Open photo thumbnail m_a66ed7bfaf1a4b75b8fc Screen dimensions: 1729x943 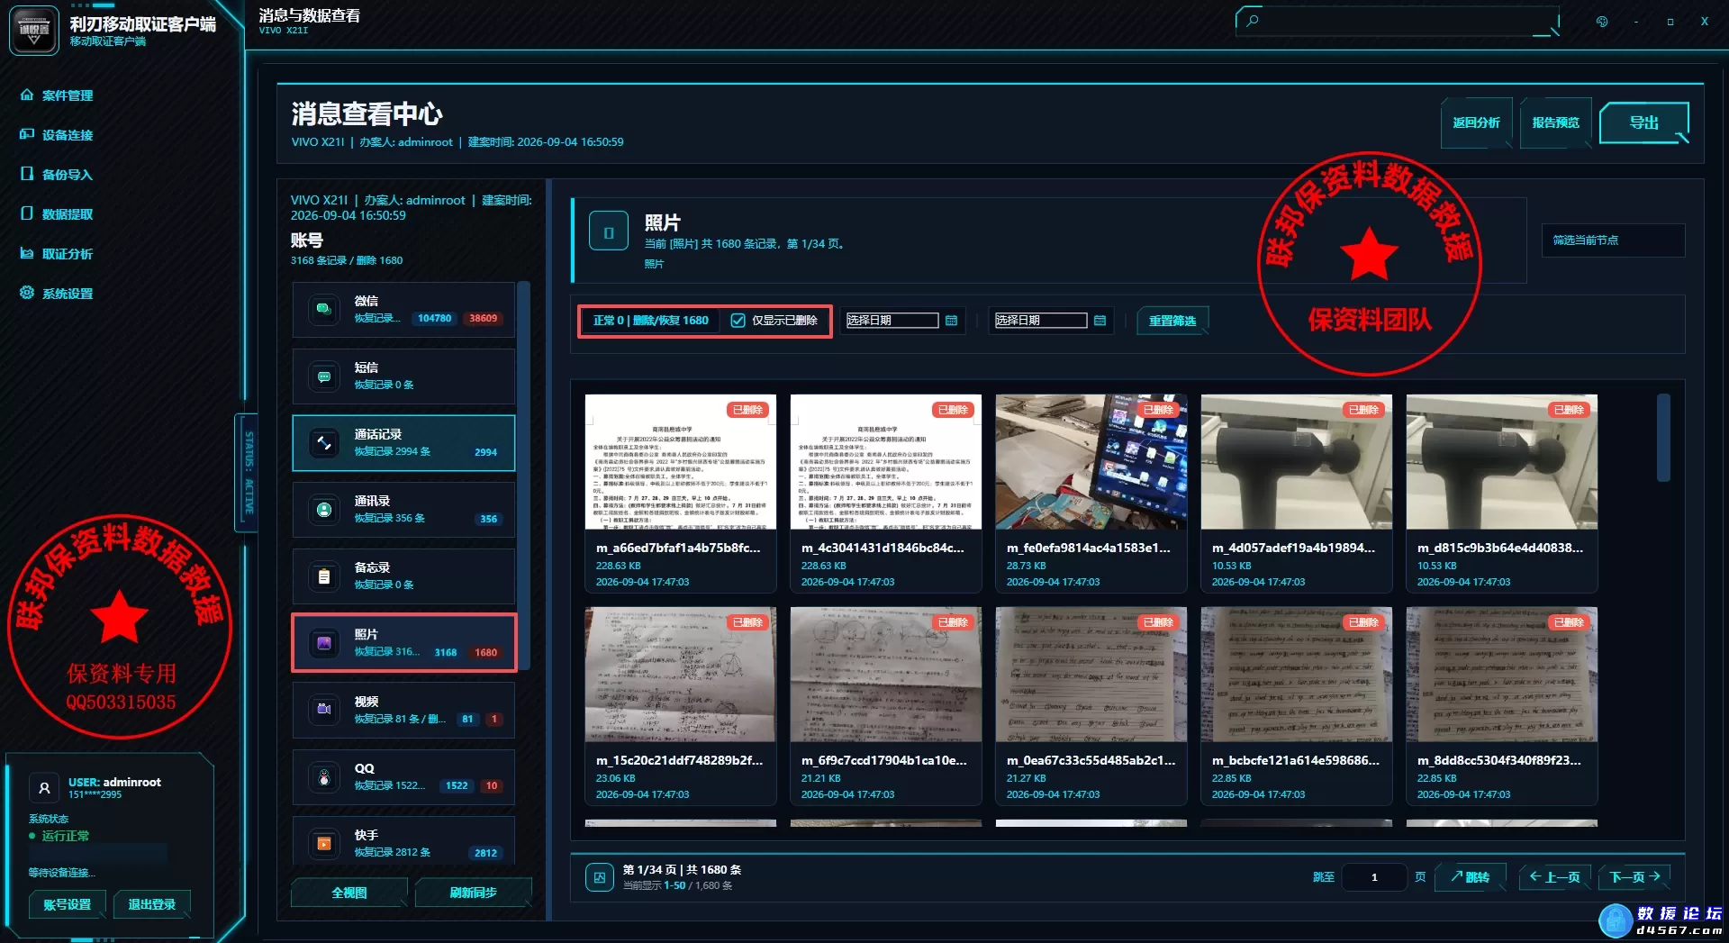tap(681, 462)
